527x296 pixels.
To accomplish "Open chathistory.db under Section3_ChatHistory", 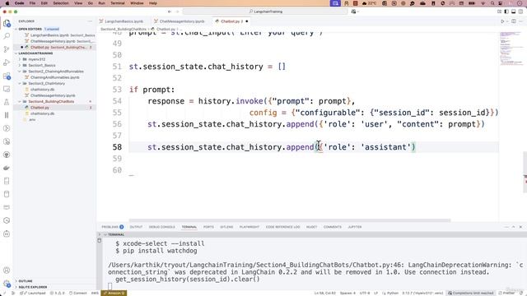I will tap(42, 90).
